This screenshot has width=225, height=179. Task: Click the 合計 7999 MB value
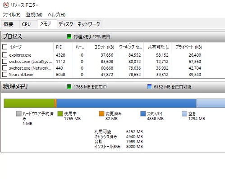click(x=134, y=142)
